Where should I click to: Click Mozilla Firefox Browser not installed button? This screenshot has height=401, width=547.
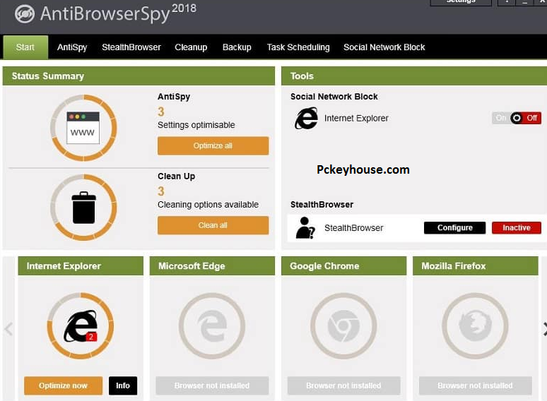[475, 385]
